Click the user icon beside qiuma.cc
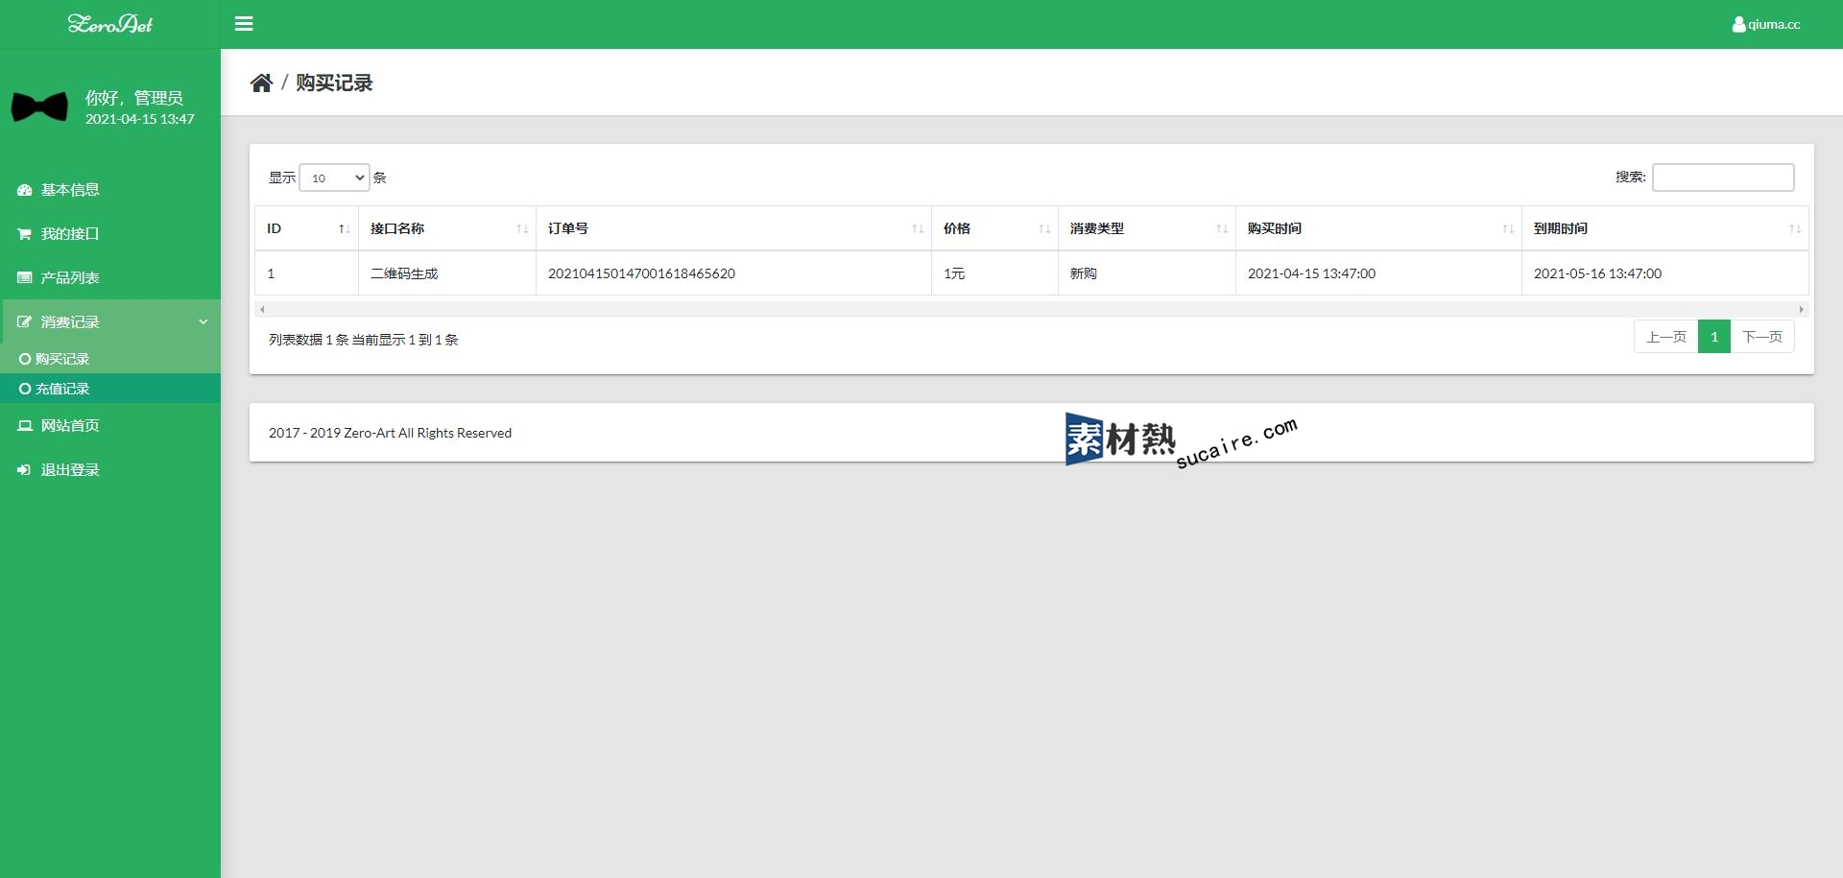 (1738, 24)
